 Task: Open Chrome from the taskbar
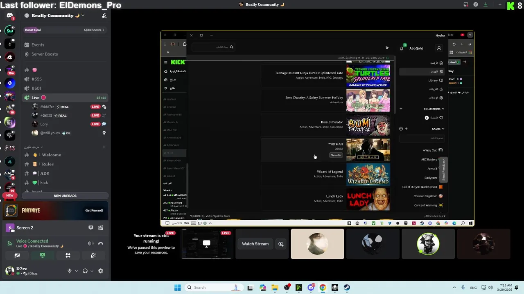(x=323, y=287)
